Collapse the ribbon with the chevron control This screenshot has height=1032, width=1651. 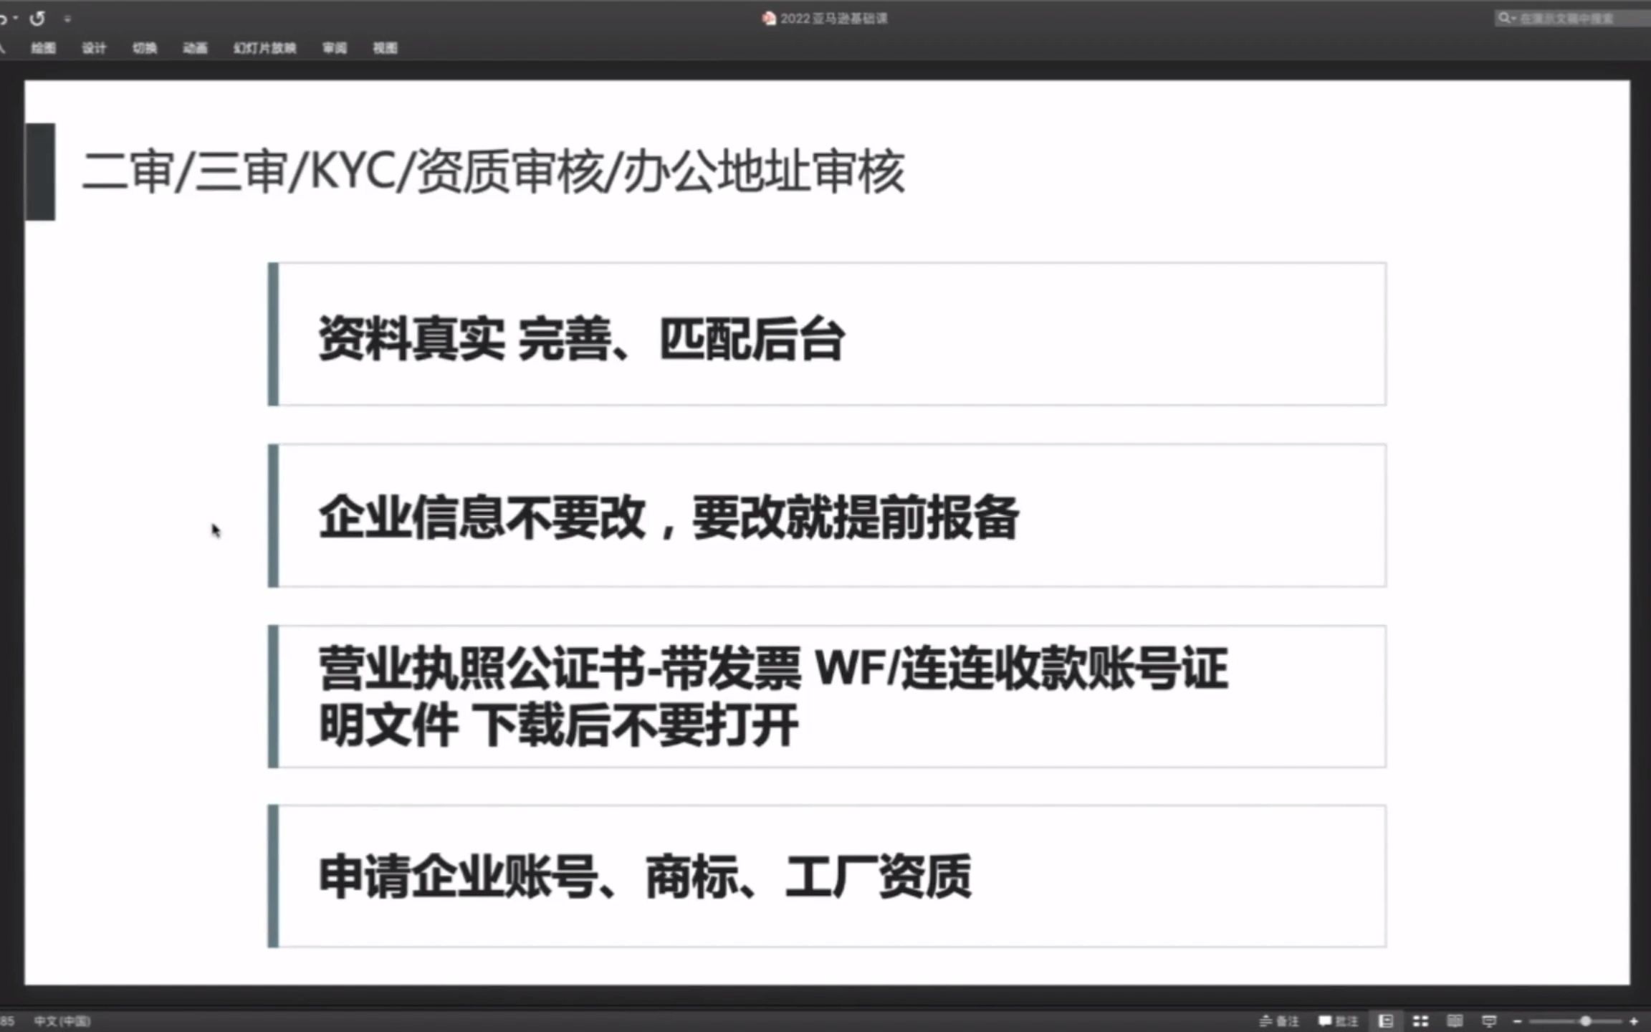point(68,18)
